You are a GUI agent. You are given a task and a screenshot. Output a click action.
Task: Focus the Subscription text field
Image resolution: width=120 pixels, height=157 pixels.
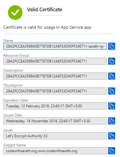55,76
